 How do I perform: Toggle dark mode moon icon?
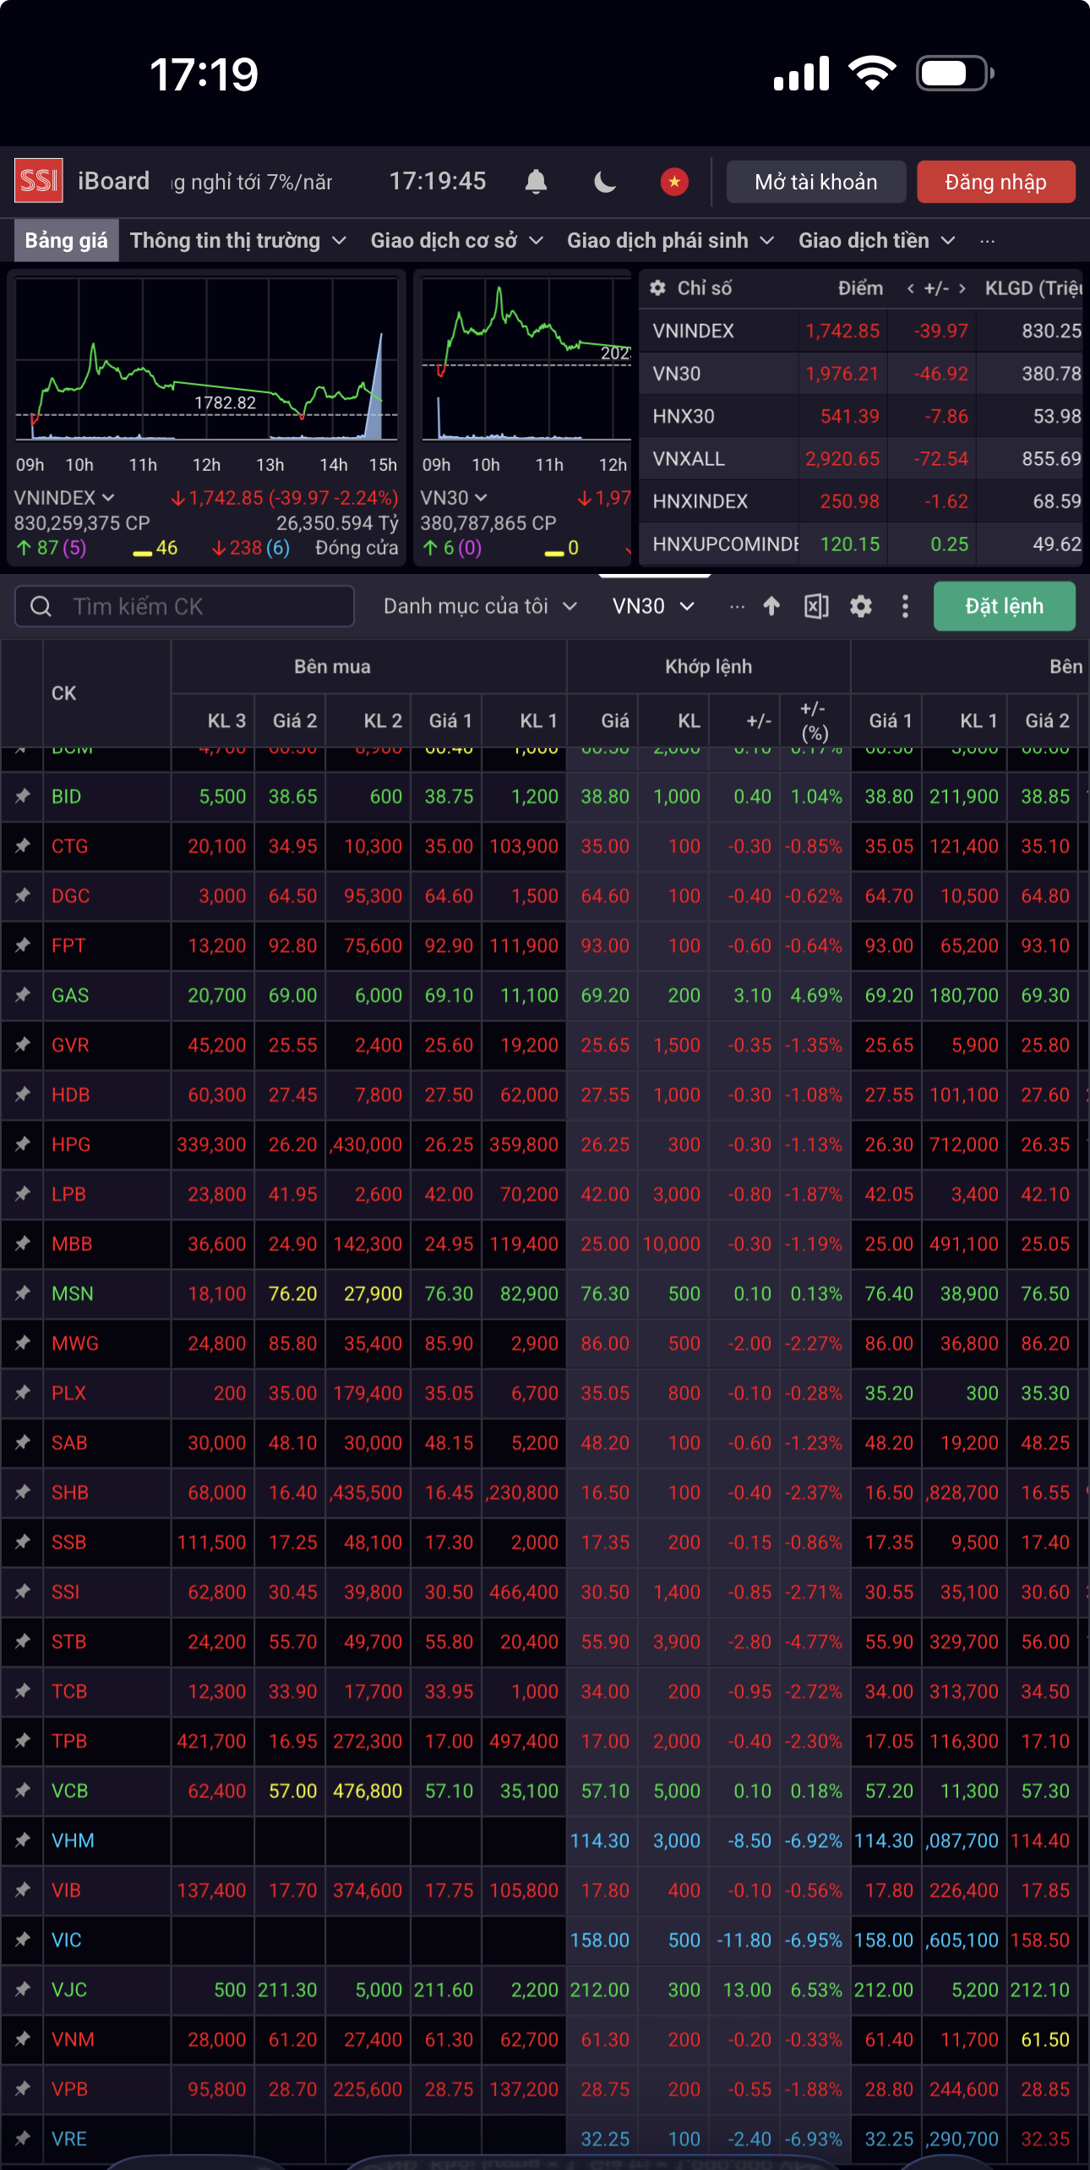pyautogui.click(x=605, y=182)
